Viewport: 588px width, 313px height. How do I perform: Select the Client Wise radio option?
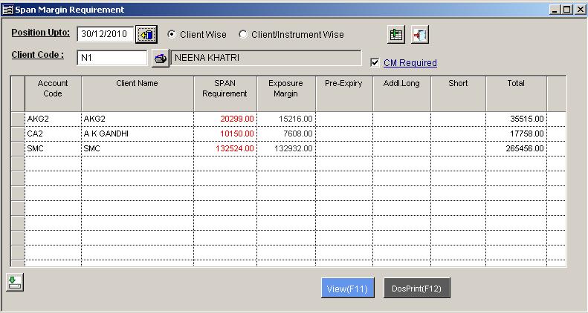[x=172, y=35]
